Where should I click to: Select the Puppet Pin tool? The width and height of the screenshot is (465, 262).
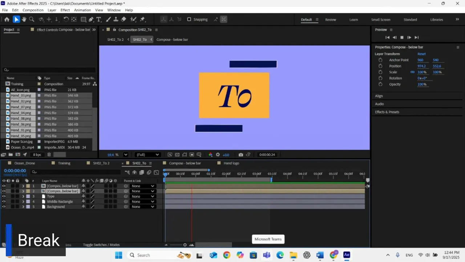[x=142, y=19]
